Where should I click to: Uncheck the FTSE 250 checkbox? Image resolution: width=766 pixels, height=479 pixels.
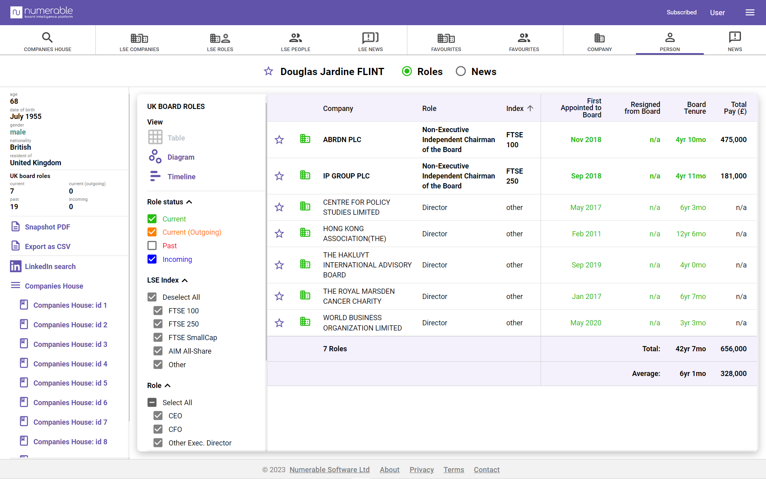158,324
